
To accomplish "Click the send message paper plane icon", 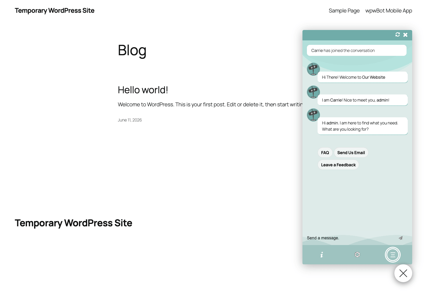I will click(x=401, y=238).
